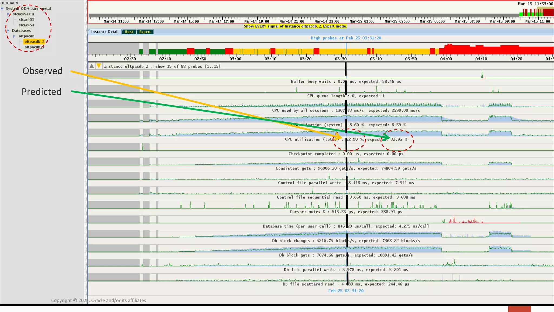Click the Control file parallel write label
This screenshot has height=312, width=554.
pos(346,183)
